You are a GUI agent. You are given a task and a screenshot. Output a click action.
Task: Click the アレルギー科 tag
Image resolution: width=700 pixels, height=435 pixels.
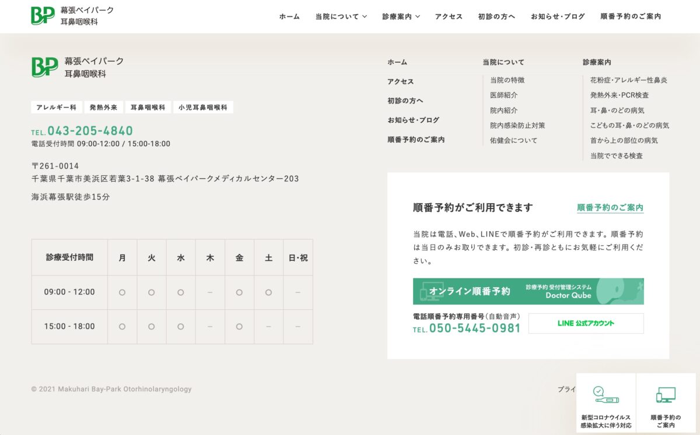[57, 107]
